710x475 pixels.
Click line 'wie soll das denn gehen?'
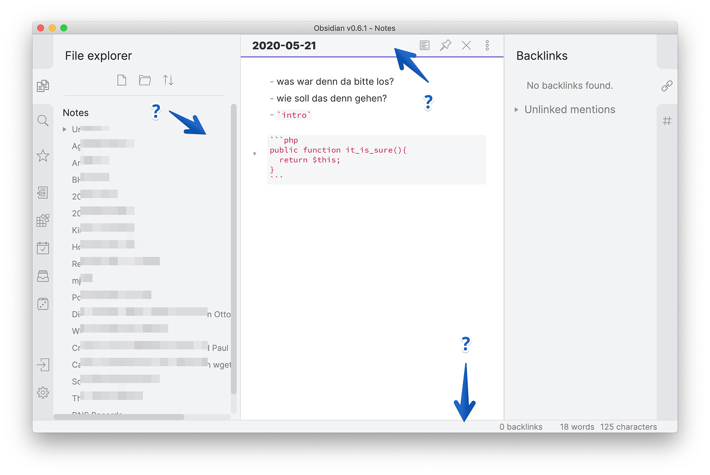tap(332, 99)
